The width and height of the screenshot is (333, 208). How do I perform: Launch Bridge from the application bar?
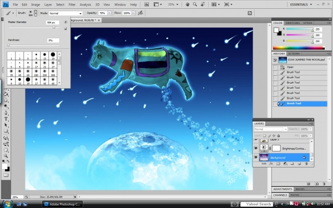coord(147,4)
